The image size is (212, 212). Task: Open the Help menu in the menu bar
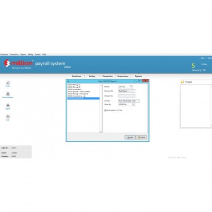click(x=44, y=55)
